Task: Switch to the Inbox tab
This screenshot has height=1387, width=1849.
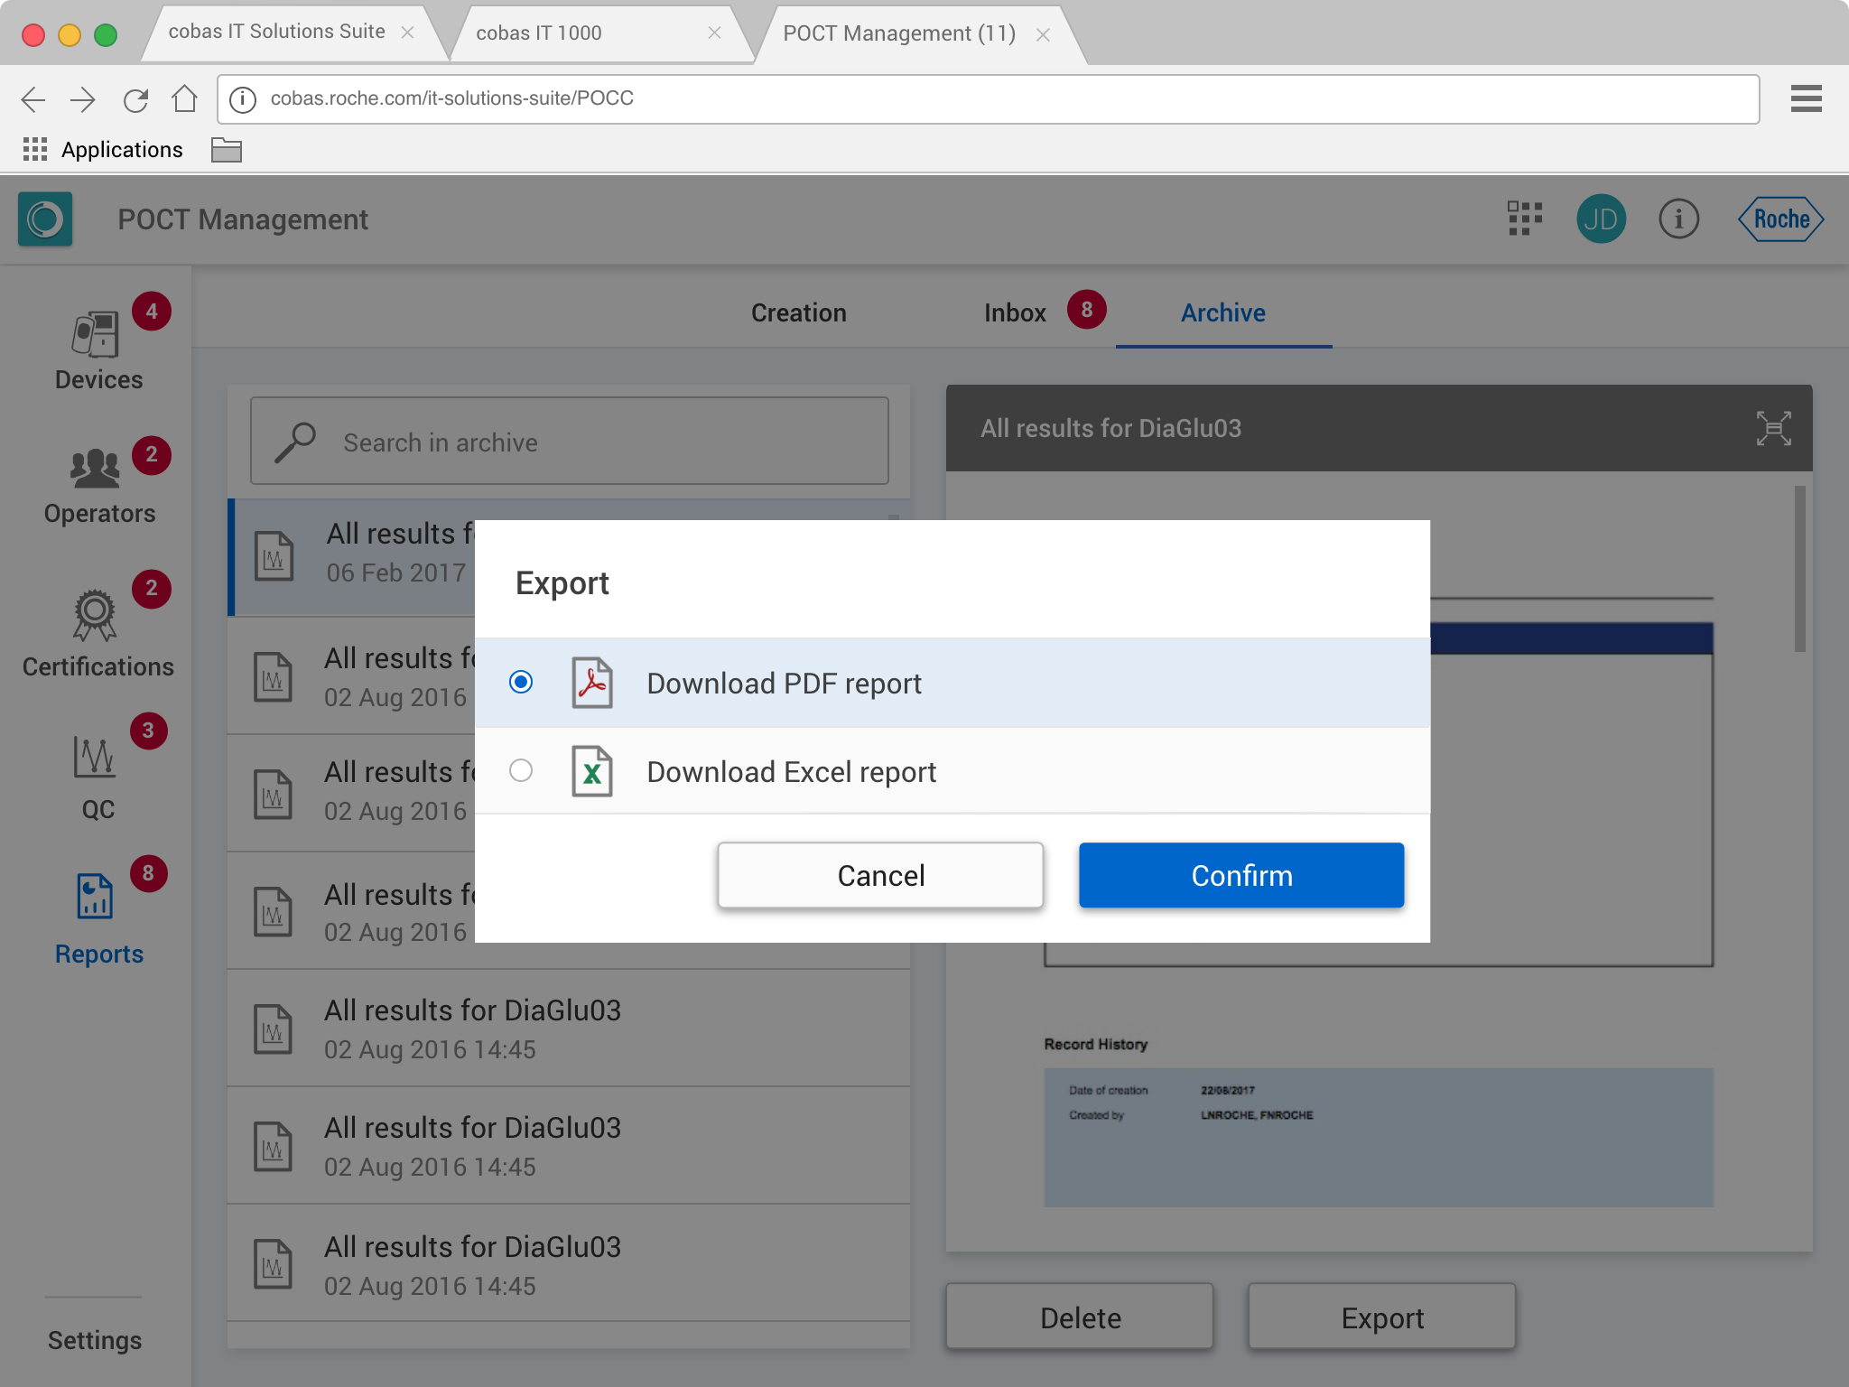Action: tap(1015, 312)
